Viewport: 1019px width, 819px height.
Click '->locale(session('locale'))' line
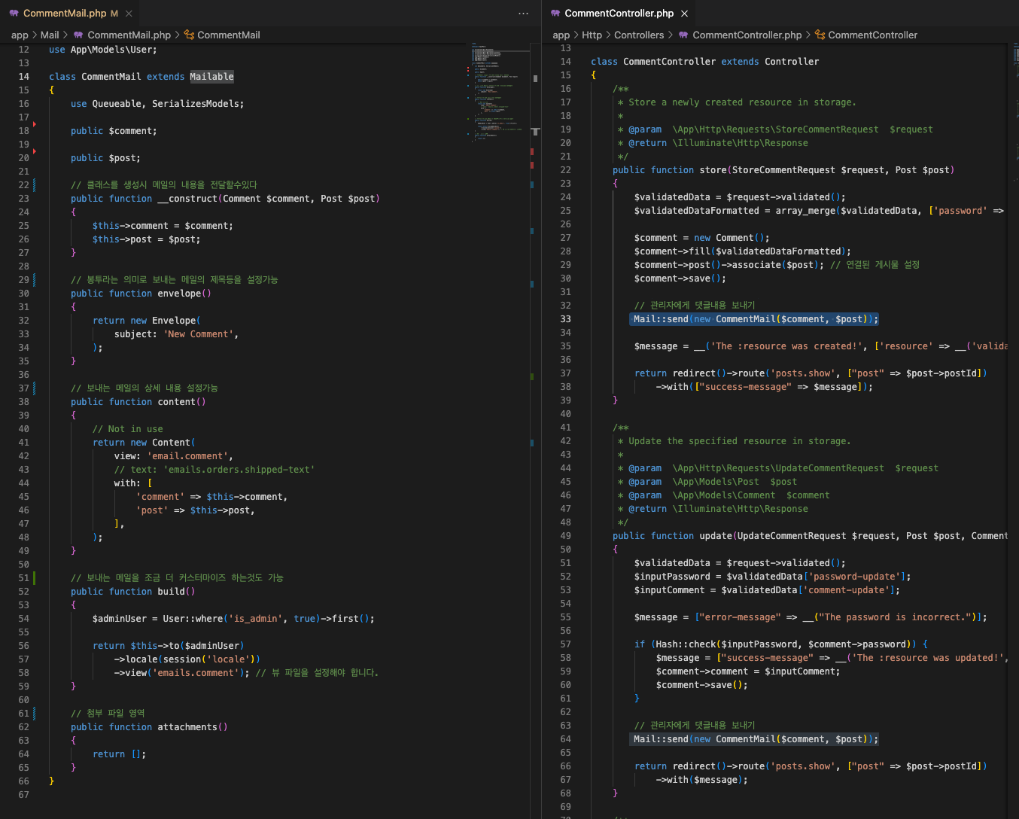(187, 659)
